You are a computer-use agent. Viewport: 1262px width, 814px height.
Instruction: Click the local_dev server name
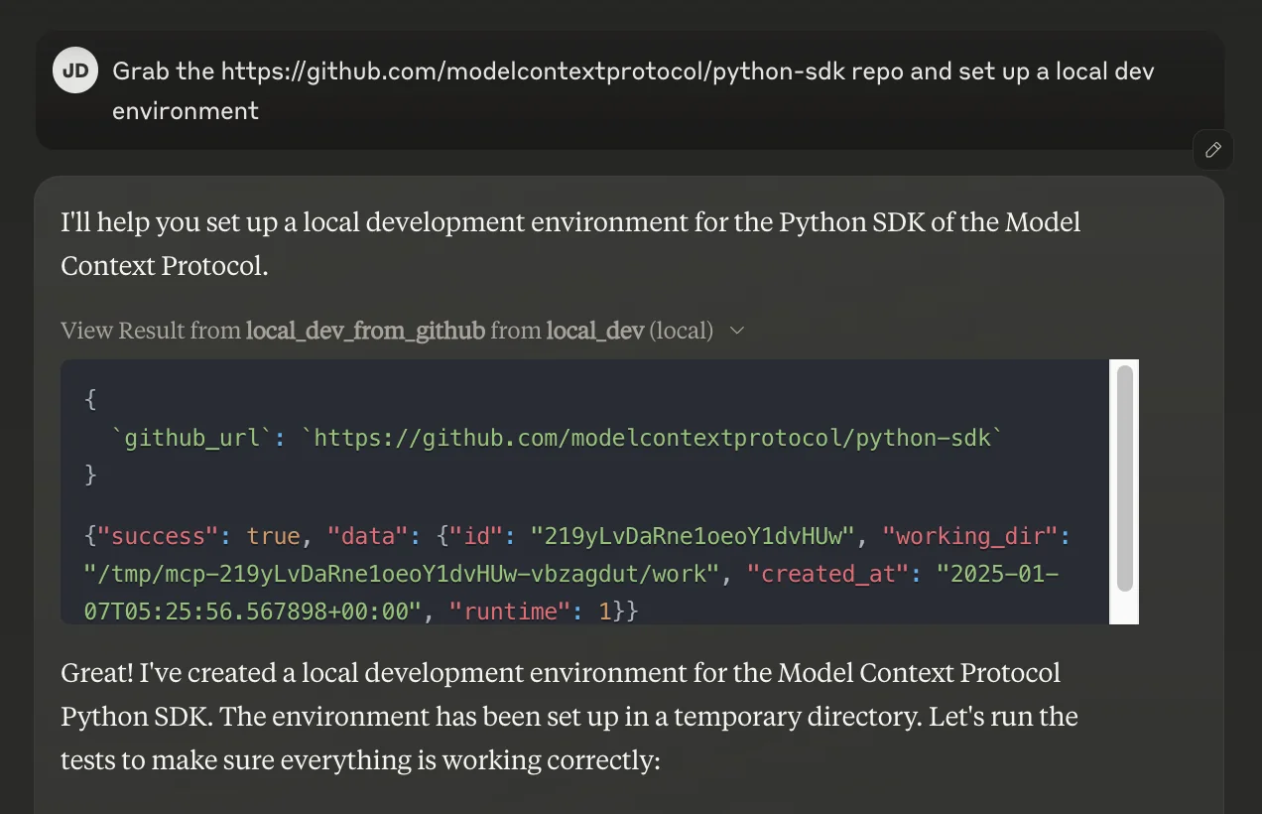(595, 331)
